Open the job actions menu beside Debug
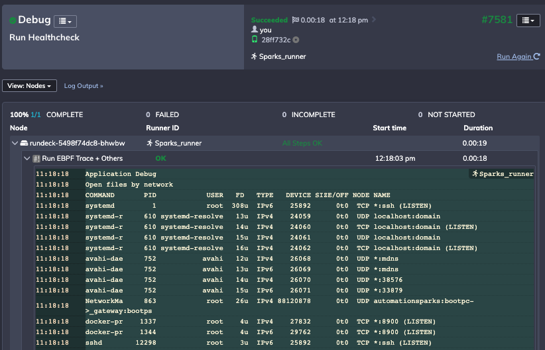This screenshot has height=350, width=545. click(64, 21)
